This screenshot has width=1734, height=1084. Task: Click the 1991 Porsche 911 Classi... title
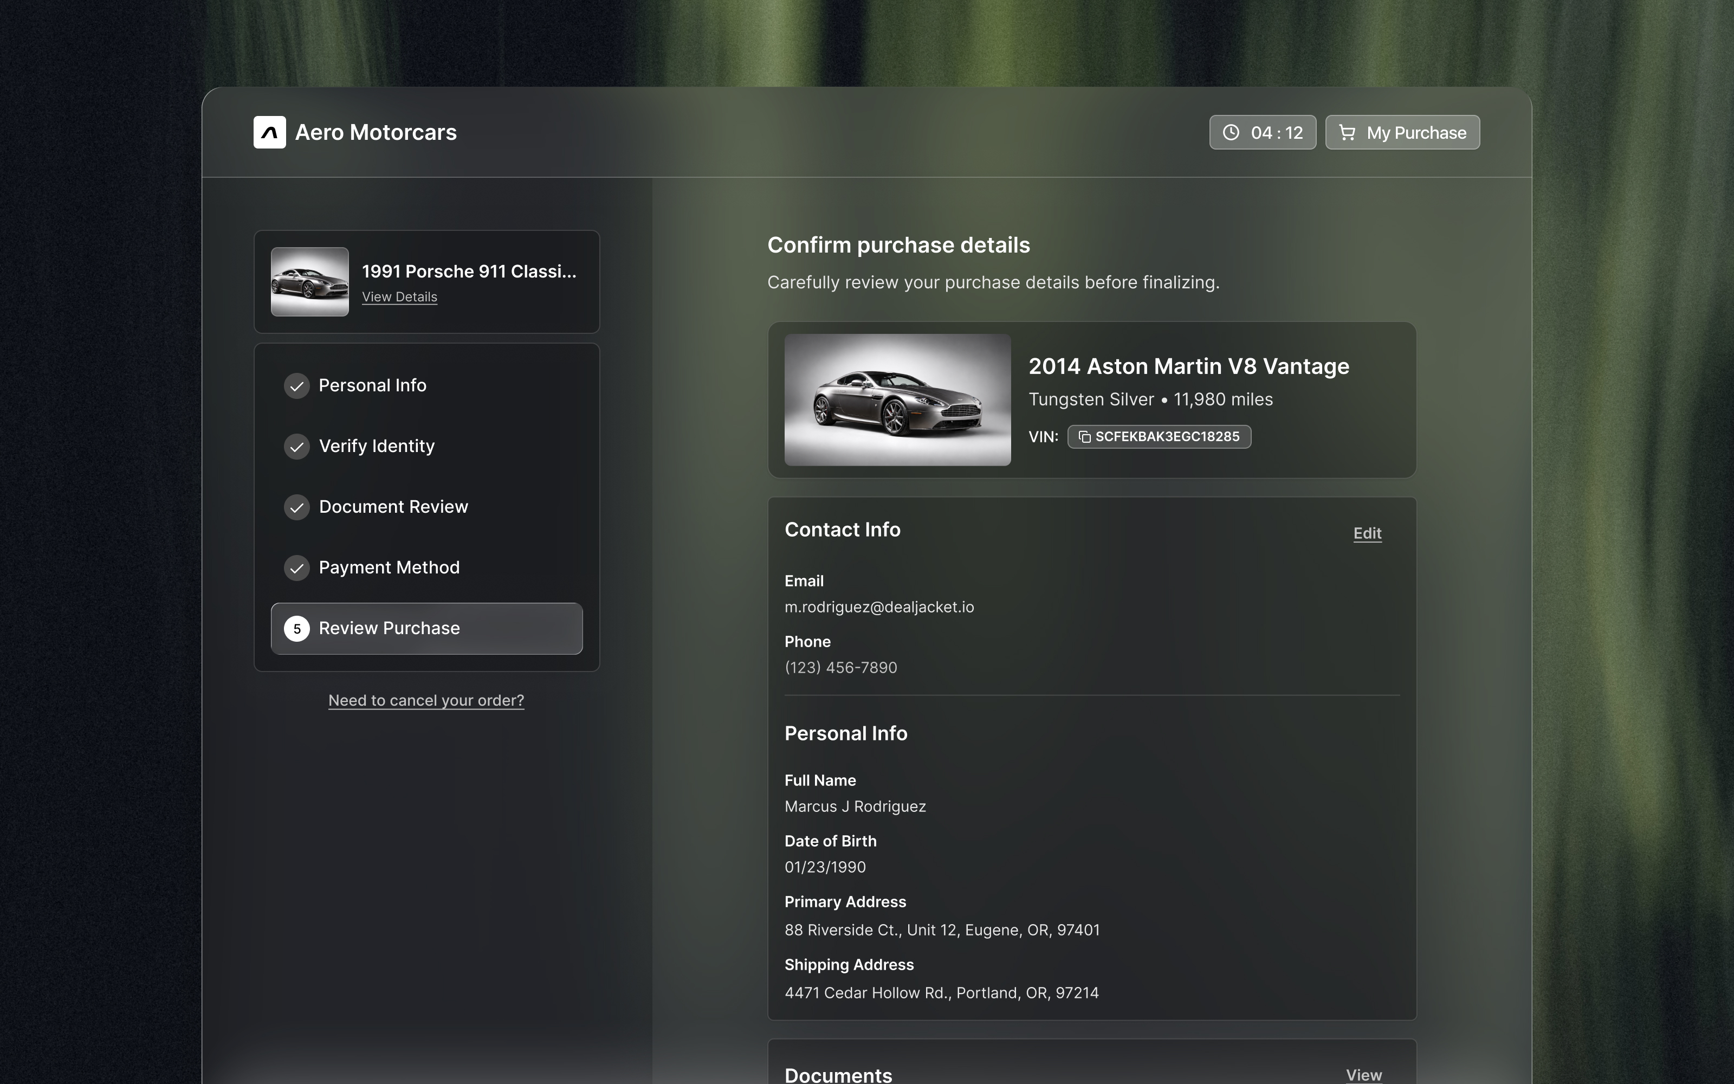[469, 272]
